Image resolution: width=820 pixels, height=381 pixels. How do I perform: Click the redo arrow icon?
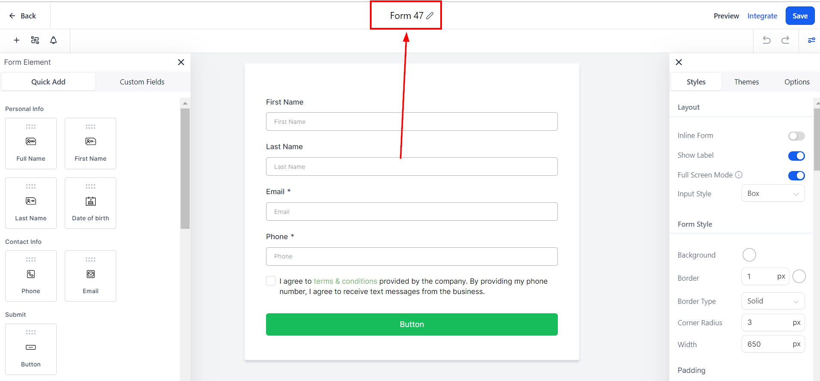click(x=785, y=40)
